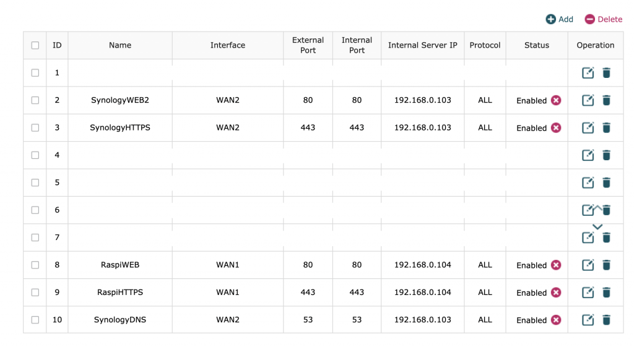This screenshot has width=634, height=347.
Task: Toggle the Enabled status icon for RaspiHTTPS
Action: pos(556,293)
